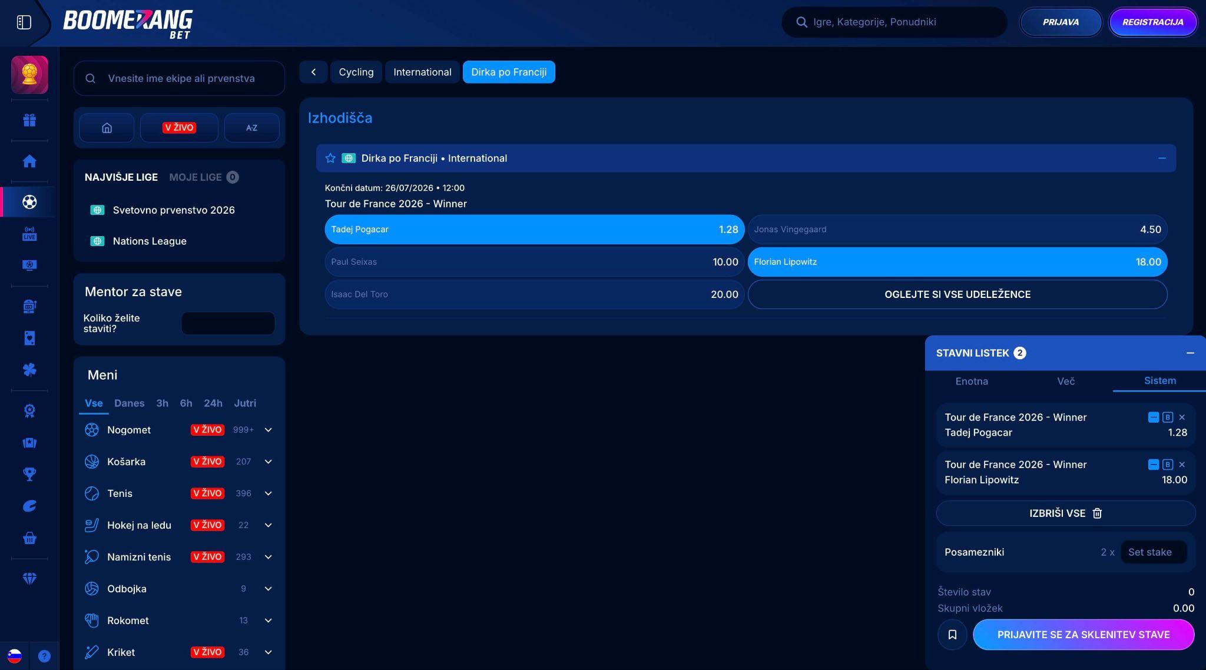Open the slot machine casino icon
This screenshot has height=670, width=1206.
pos(29,306)
